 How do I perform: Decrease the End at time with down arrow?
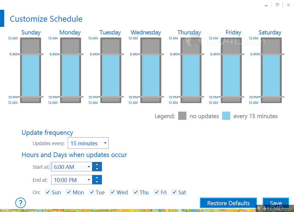(97, 182)
